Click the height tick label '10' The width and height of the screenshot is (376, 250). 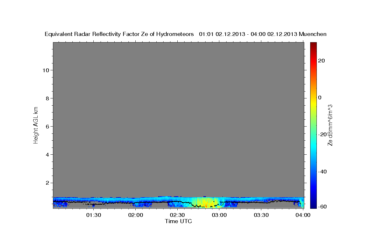pos(46,70)
